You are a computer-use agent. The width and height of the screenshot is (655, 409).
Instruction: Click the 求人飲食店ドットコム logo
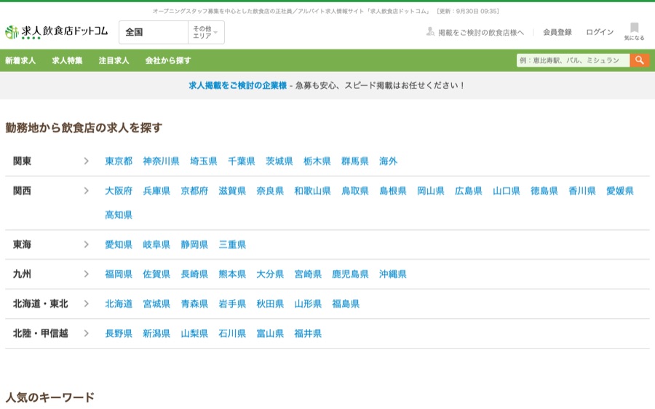56,32
